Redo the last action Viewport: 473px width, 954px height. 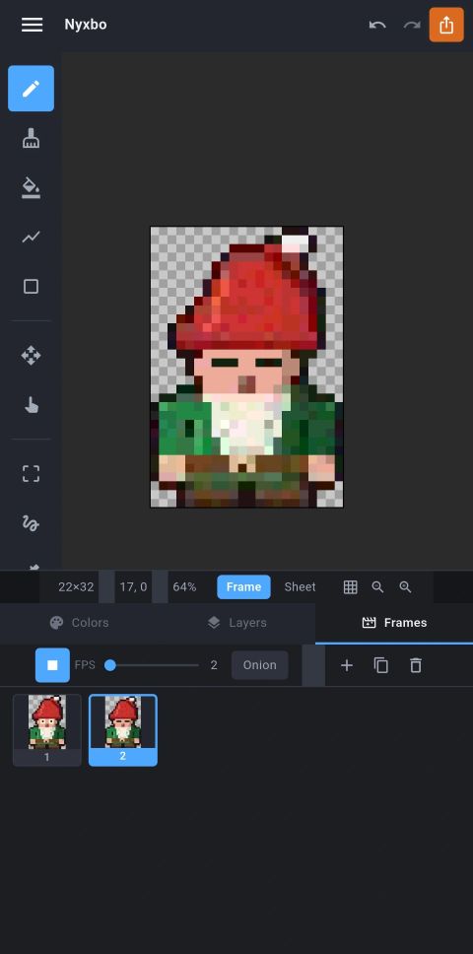point(412,25)
